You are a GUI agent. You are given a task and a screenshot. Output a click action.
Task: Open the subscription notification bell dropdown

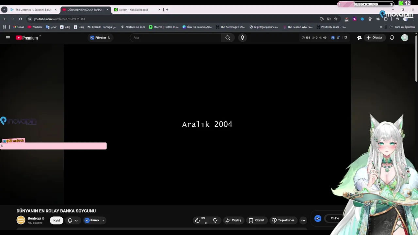click(x=73, y=220)
